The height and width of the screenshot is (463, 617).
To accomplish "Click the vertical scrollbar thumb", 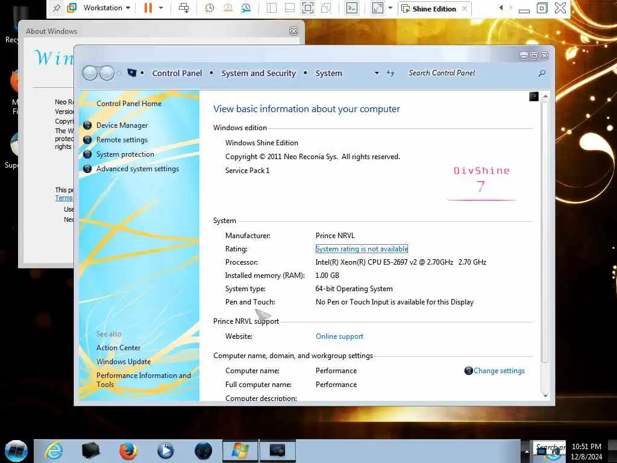I will coord(545,232).
